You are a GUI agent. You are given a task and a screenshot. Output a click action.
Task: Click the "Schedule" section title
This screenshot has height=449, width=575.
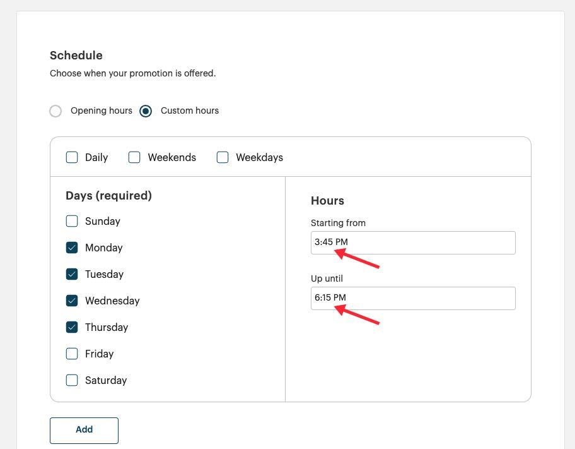point(76,56)
